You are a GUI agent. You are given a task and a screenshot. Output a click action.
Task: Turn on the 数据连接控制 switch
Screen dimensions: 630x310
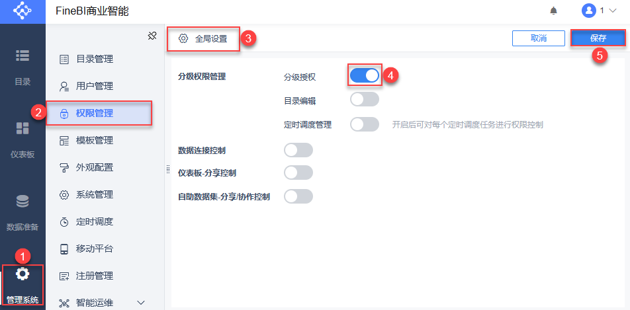click(298, 150)
